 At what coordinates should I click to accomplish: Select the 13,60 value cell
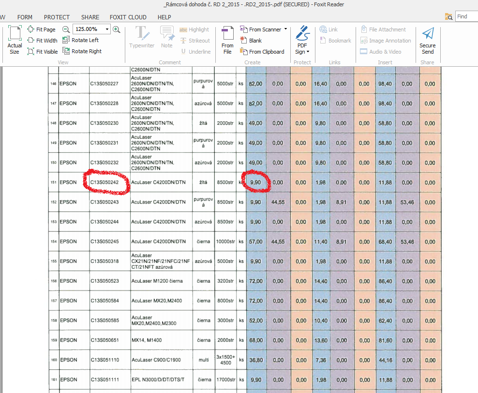[321, 340]
